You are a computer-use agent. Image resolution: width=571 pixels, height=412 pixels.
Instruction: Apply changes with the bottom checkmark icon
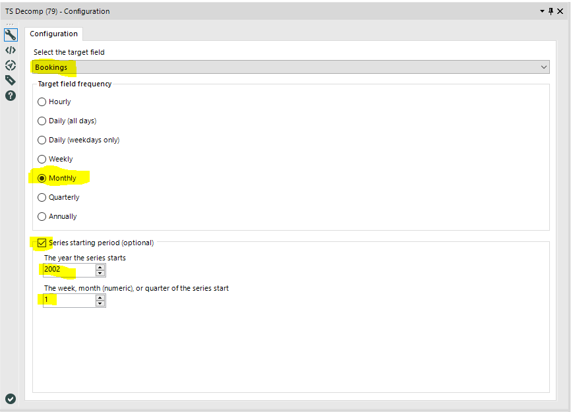pos(10,398)
